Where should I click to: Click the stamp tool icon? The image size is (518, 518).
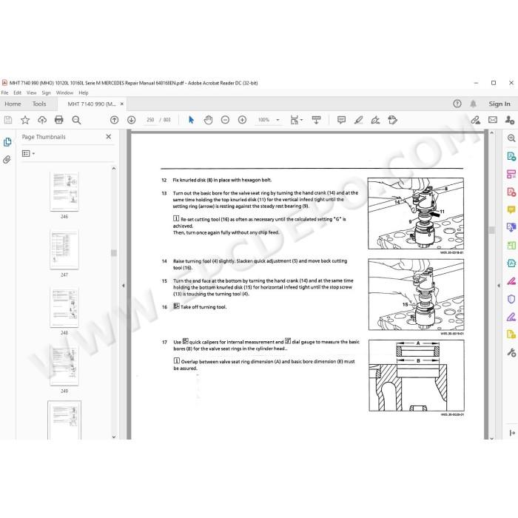tap(392, 120)
